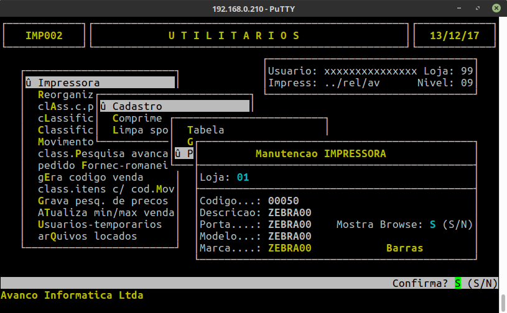This screenshot has width=507, height=313.
Task: Click the Loja field value 01
Action: [243, 178]
